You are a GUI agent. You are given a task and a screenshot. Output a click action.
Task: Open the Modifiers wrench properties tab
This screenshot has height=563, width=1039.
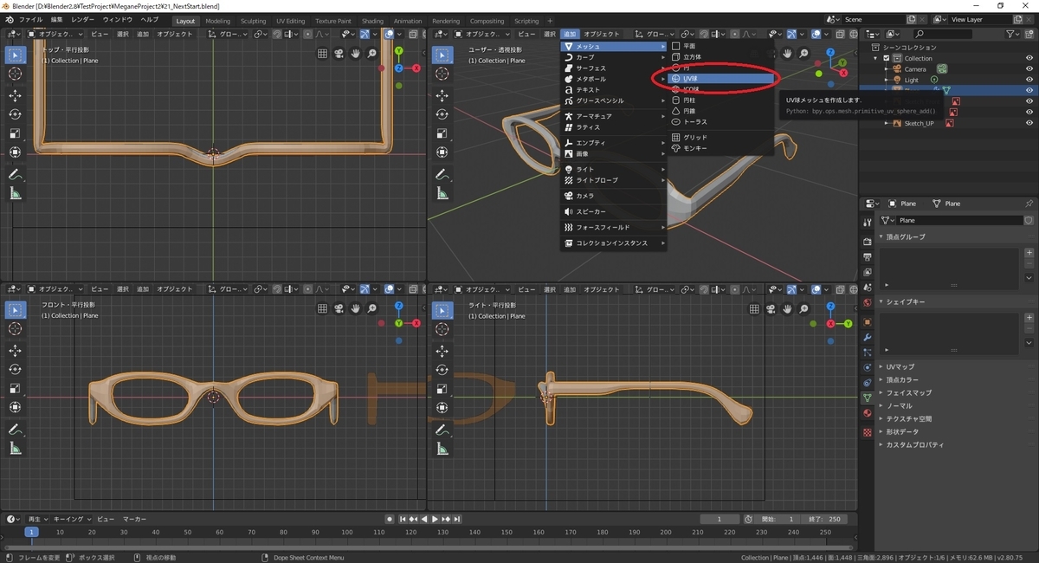tap(868, 338)
